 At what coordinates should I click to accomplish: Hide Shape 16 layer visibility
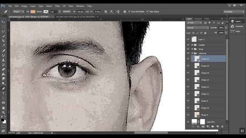[x=188, y=59]
